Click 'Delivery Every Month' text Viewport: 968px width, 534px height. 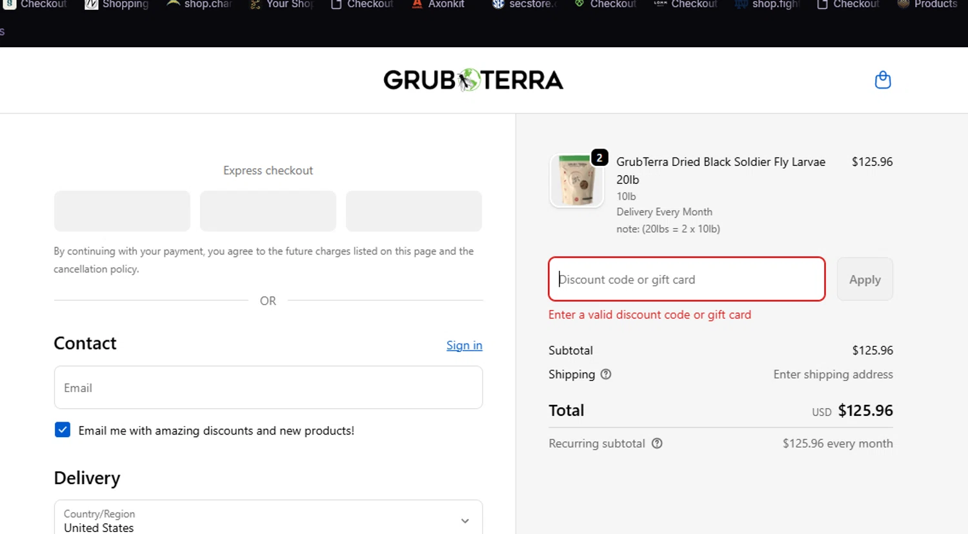point(664,212)
